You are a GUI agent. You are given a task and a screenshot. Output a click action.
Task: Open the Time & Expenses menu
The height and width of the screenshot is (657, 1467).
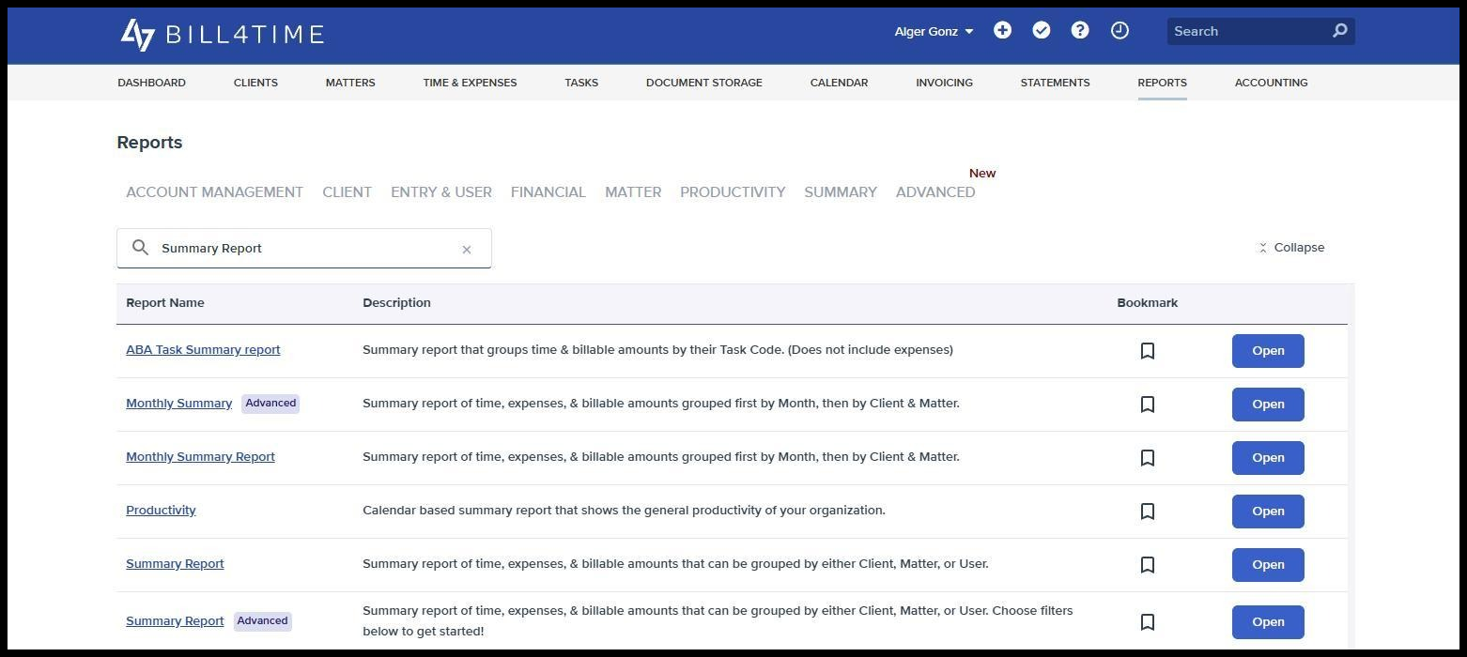[470, 83]
